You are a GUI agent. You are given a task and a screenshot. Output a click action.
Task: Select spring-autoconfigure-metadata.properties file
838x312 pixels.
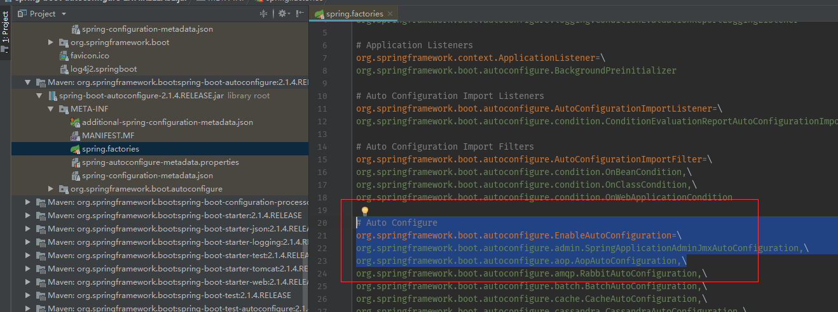pos(160,162)
